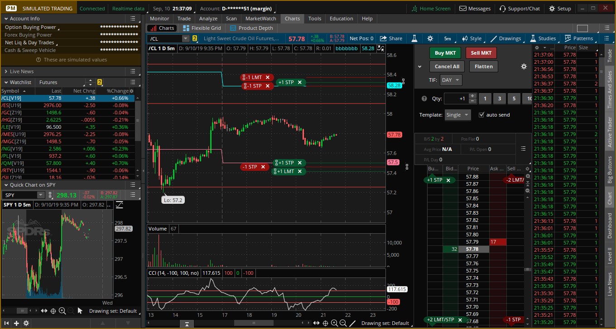
Task: Switch to the Analyze tab
Action: 208,19
